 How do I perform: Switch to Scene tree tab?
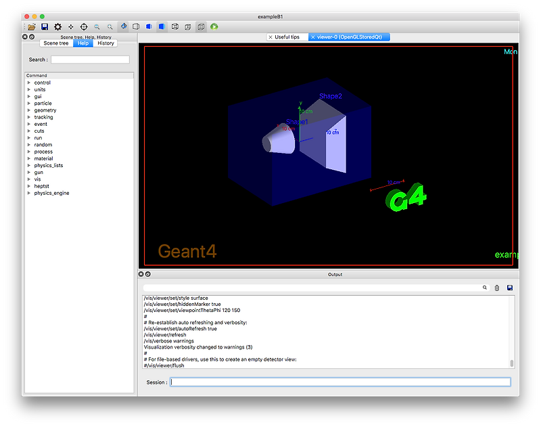click(x=56, y=43)
